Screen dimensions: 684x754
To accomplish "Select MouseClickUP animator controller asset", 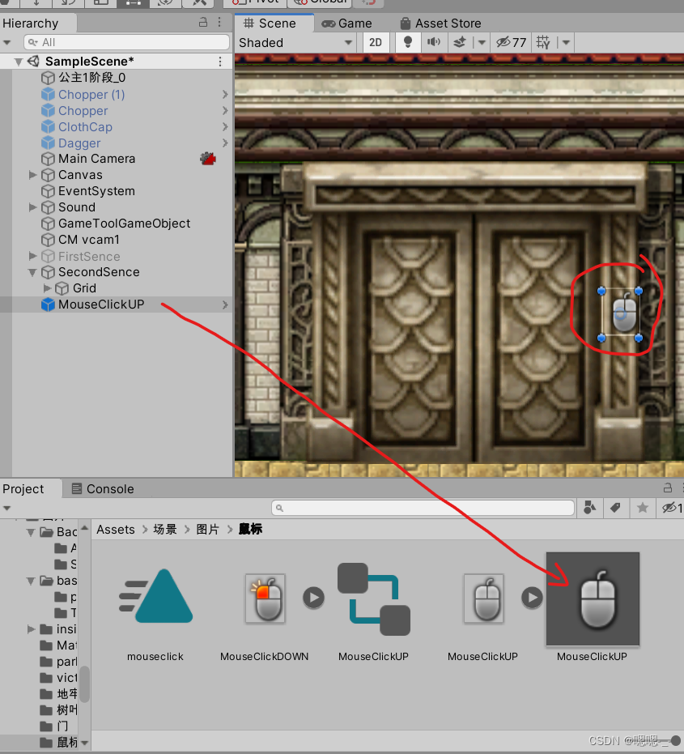I will 373,599.
